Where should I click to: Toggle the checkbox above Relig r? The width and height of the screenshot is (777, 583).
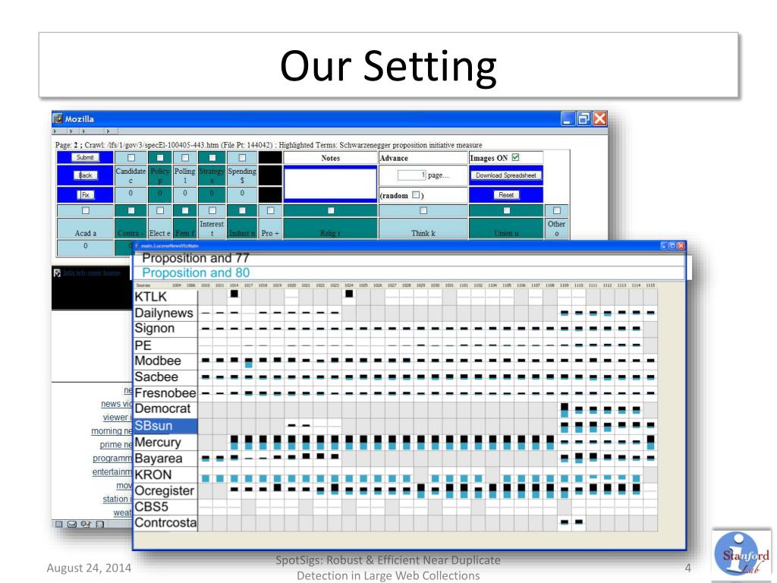331,211
